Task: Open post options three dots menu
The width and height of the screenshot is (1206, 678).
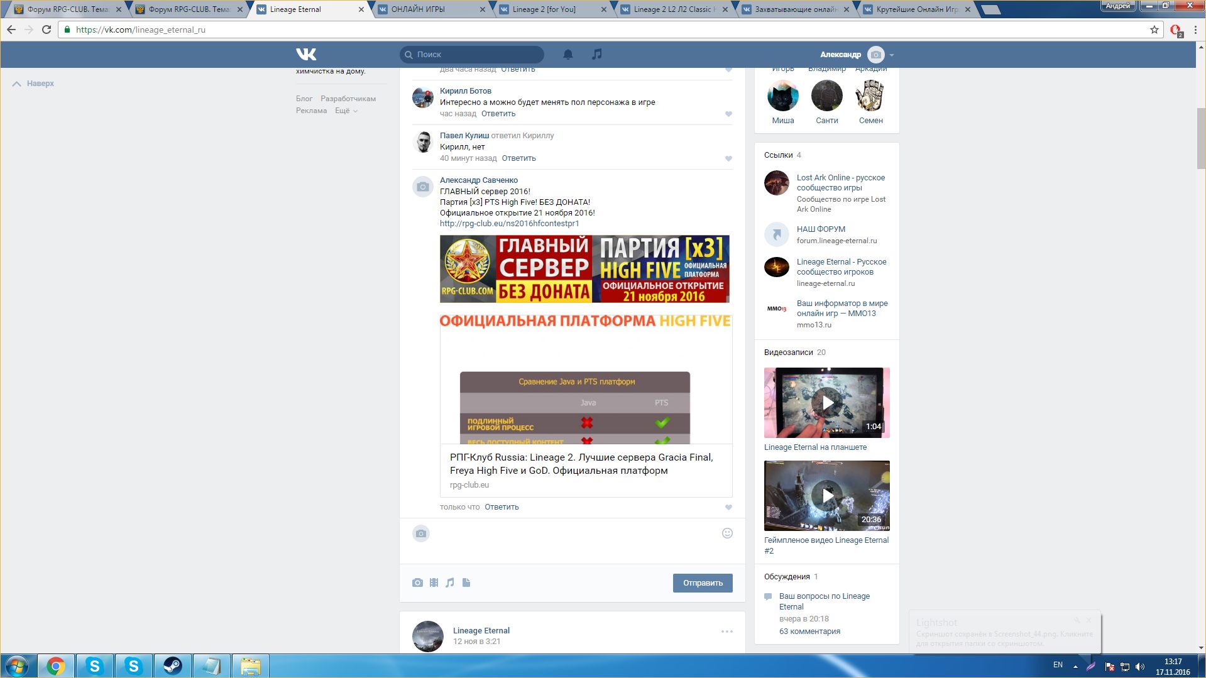Action: click(x=727, y=632)
